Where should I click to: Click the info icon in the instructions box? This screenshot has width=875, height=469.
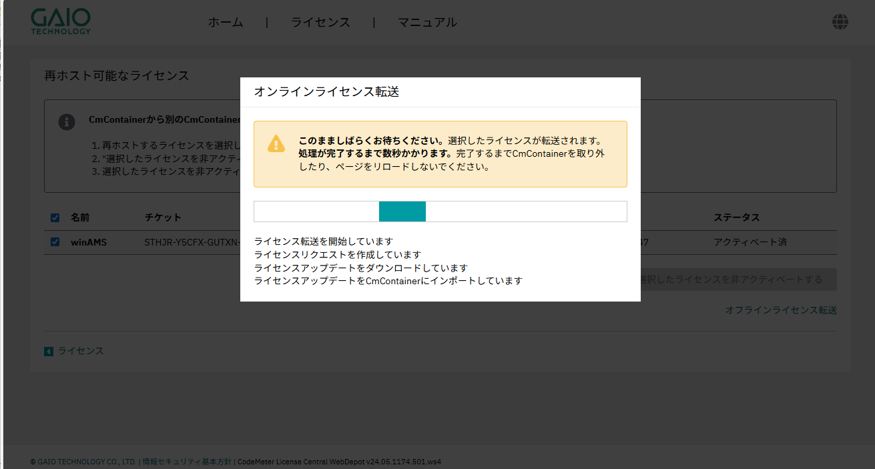pyautogui.click(x=67, y=121)
